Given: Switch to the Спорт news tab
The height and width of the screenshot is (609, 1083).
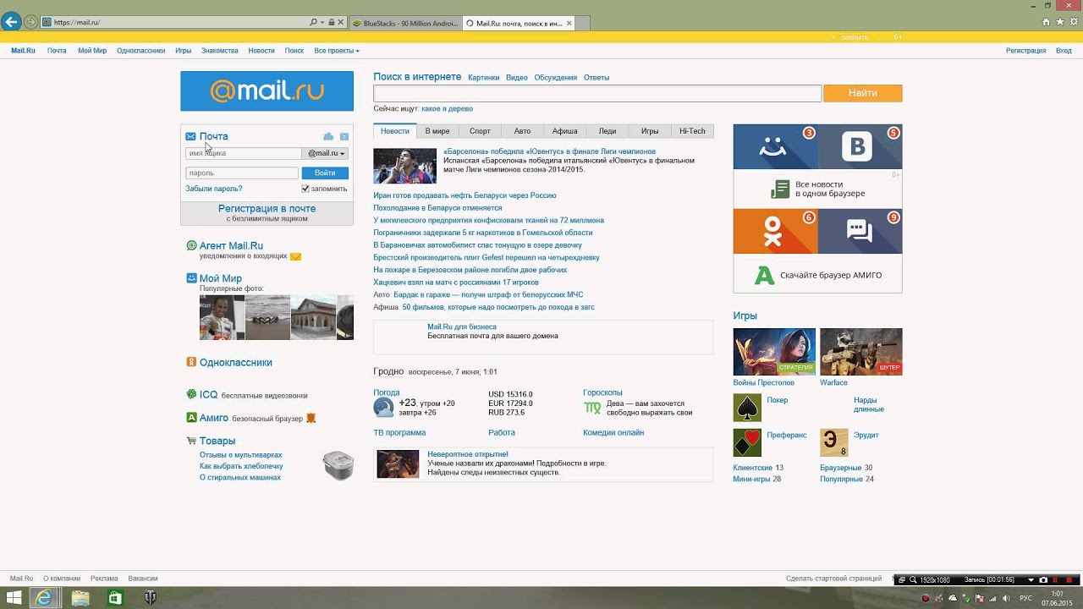Looking at the screenshot, I should (480, 131).
